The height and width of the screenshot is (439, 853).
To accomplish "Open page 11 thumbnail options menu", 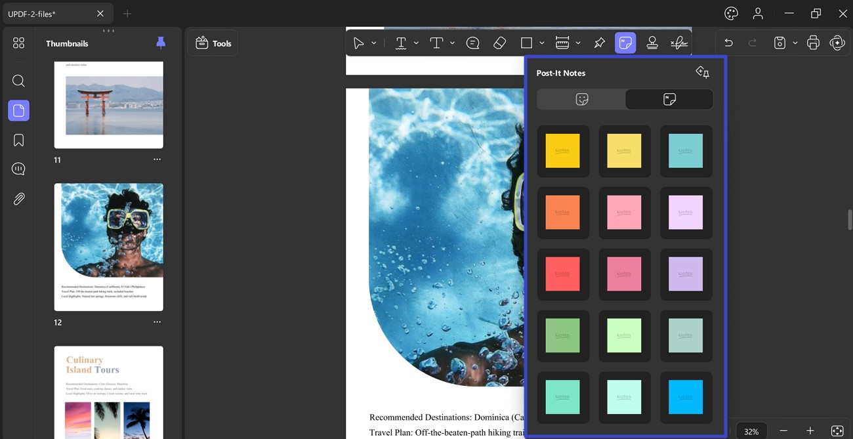I will click(157, 159).
